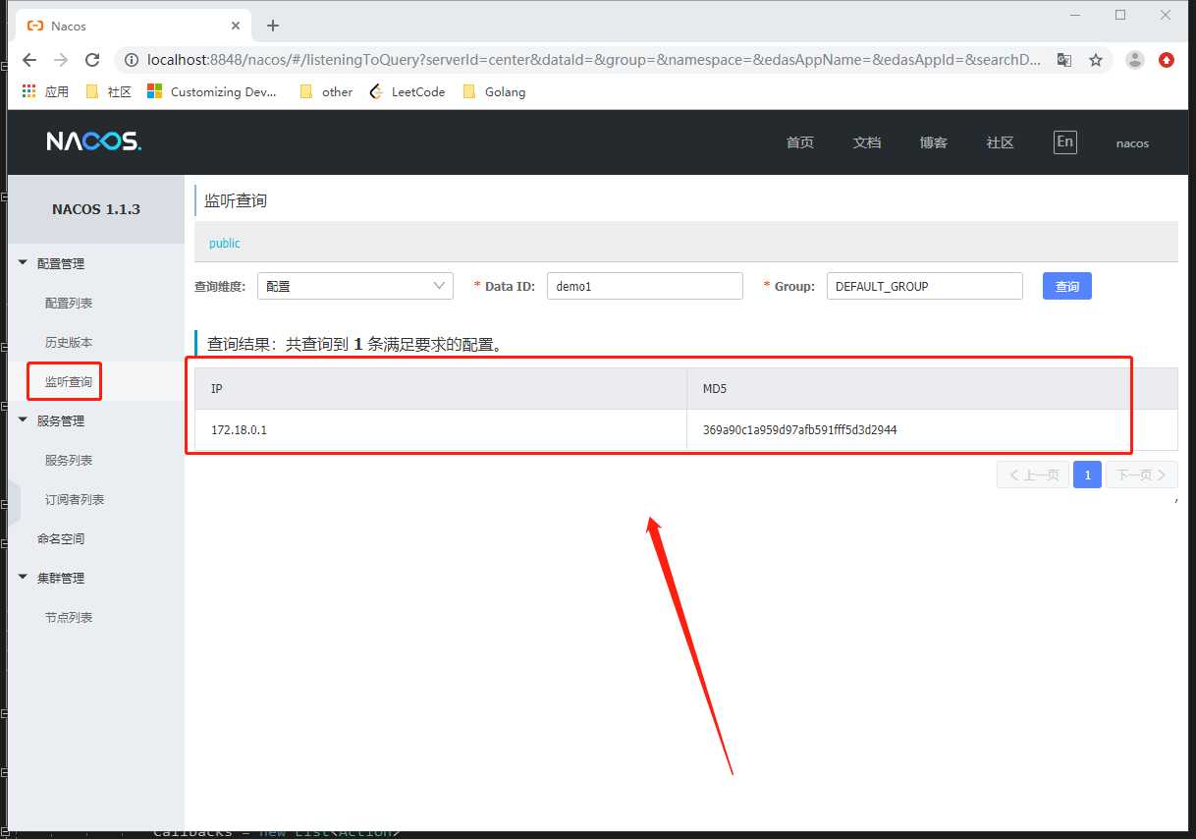Click the Data ID input field
Viewport: 1196px width, 839px height.
click(645, 286)
